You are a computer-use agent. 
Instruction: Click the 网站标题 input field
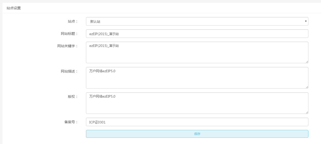pos(197,34)
